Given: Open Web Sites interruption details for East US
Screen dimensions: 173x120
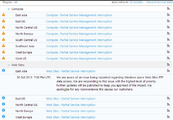Looking at the screenshot, I should coord(71,99).
